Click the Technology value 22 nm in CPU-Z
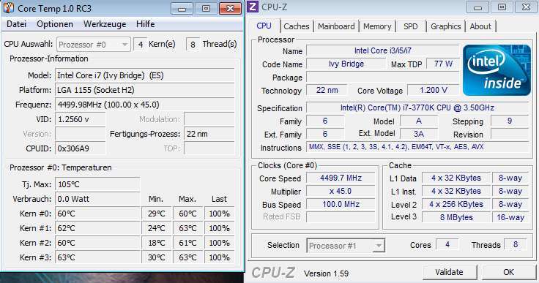This screenshot has width=539, height=283. pos(327,91)
